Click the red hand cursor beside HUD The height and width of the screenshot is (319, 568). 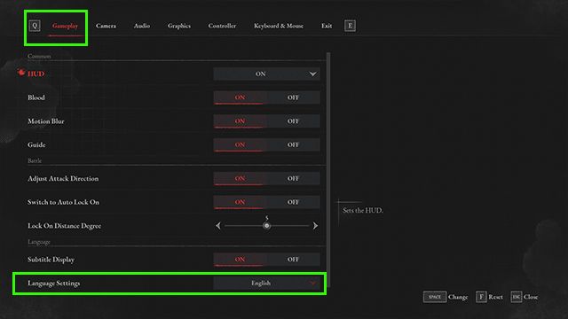click(21, 73)
